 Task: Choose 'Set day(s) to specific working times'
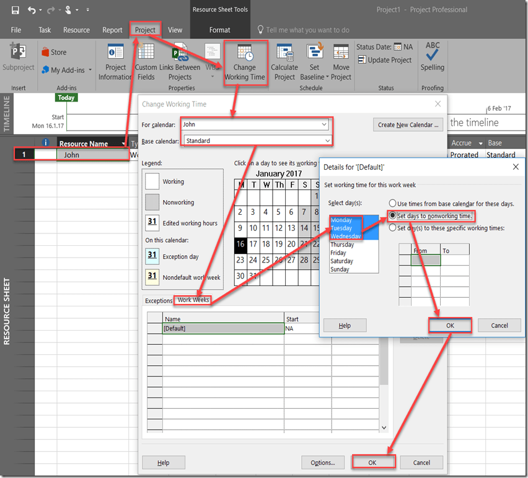coord(393,228)
